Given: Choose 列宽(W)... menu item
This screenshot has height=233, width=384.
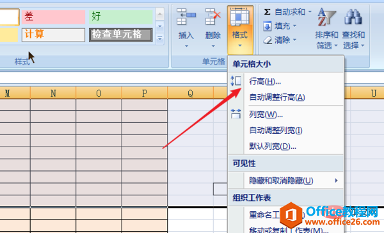Looking at the screenshot, I should (x=286, y=115).
